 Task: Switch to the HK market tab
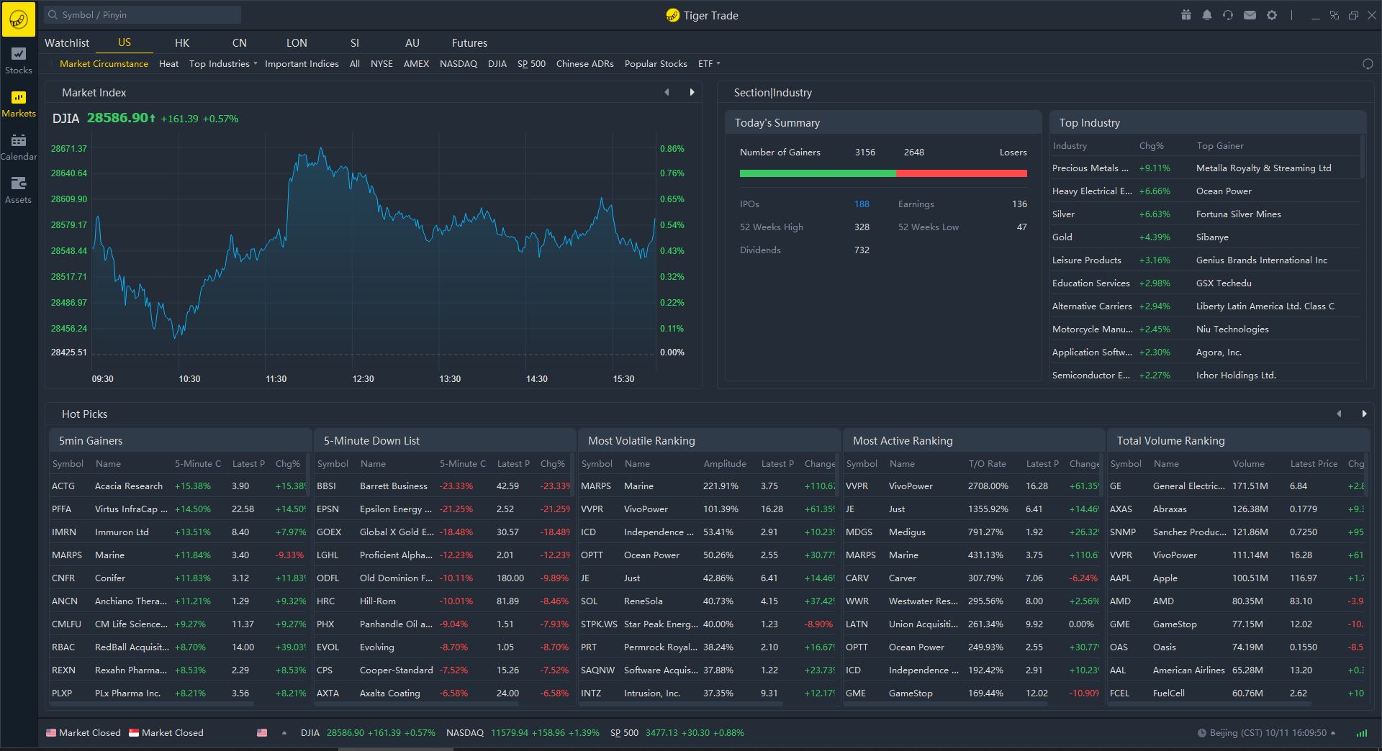pyautogui.click(x=182, y=43)
